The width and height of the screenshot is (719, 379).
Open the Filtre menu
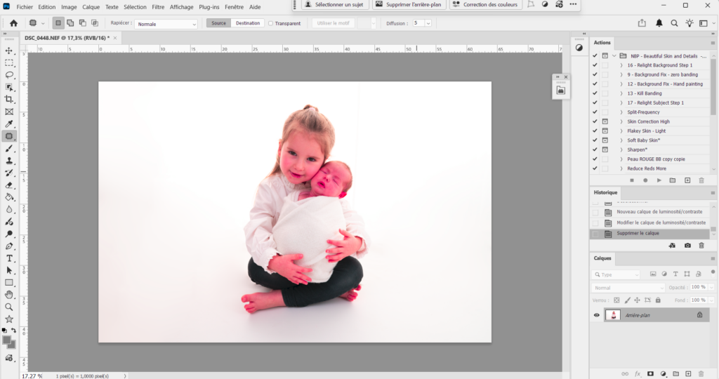(158, 7)
